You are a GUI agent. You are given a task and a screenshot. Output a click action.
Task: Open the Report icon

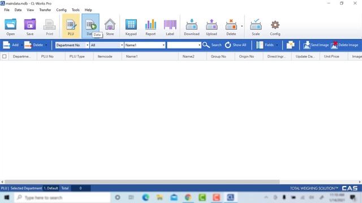click(x=150, y=27)
